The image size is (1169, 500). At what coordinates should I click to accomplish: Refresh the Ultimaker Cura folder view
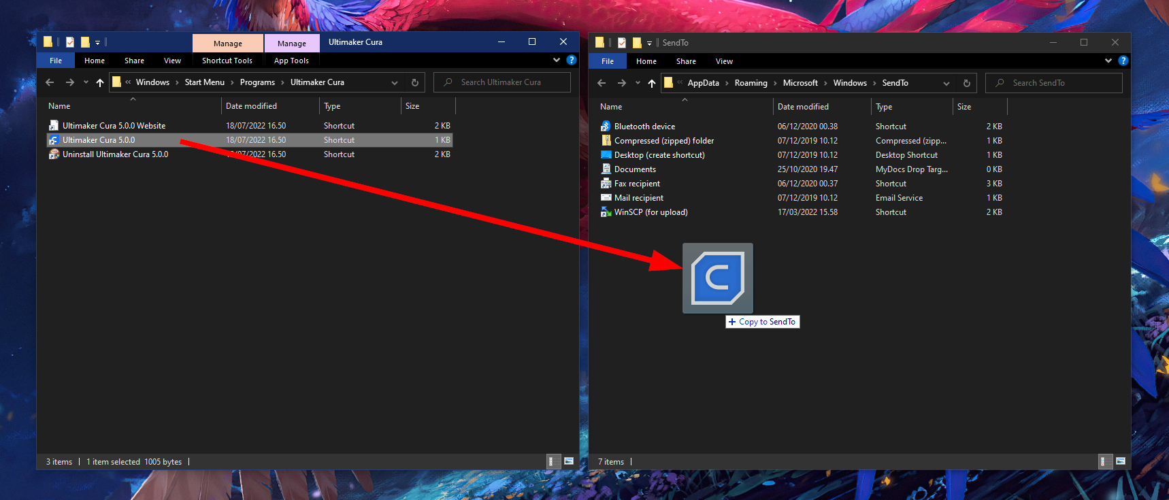tap(415, 82)
